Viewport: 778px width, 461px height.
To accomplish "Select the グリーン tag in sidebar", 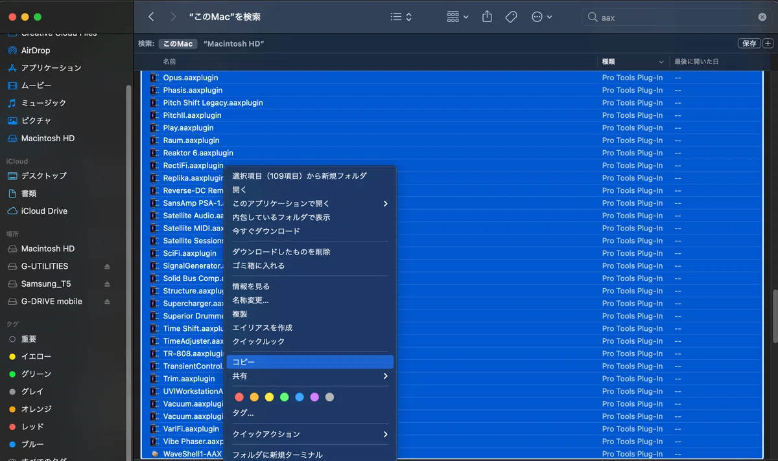I will (x=36, y=374).
